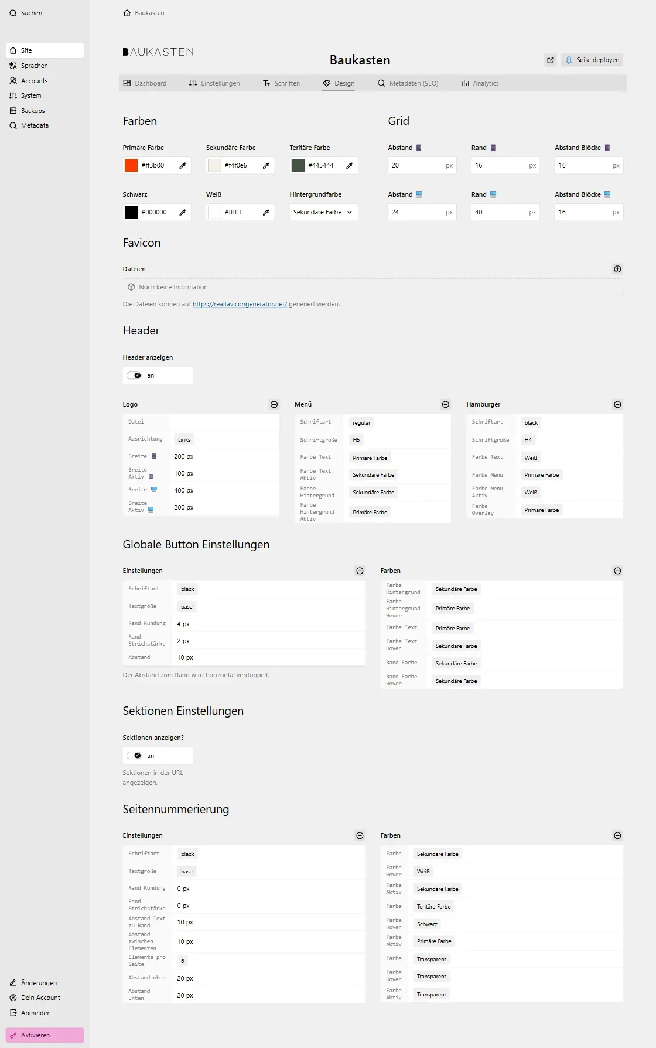656x1048 pixels.
Task: Open the Hintergrundfarbe dropdown
Action: [323, 212]
